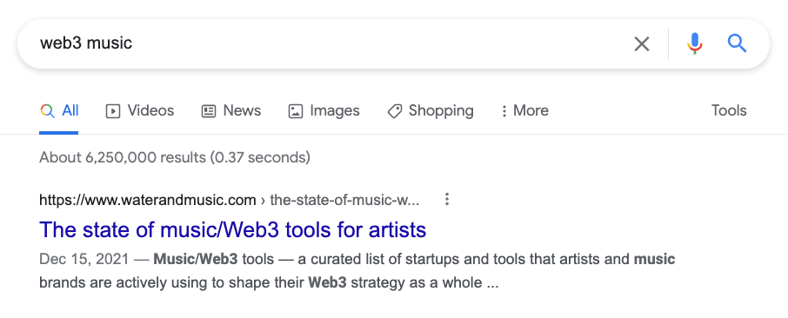Viewport: 788px width, 318px height.
Task: Click the Images picture icon
Action: tap(296, 111)
